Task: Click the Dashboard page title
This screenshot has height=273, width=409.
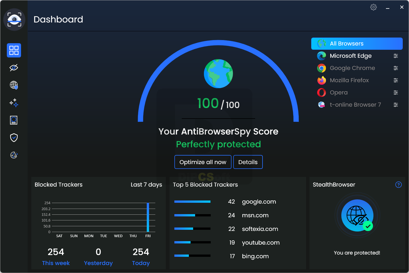Action: pos(58,19)
